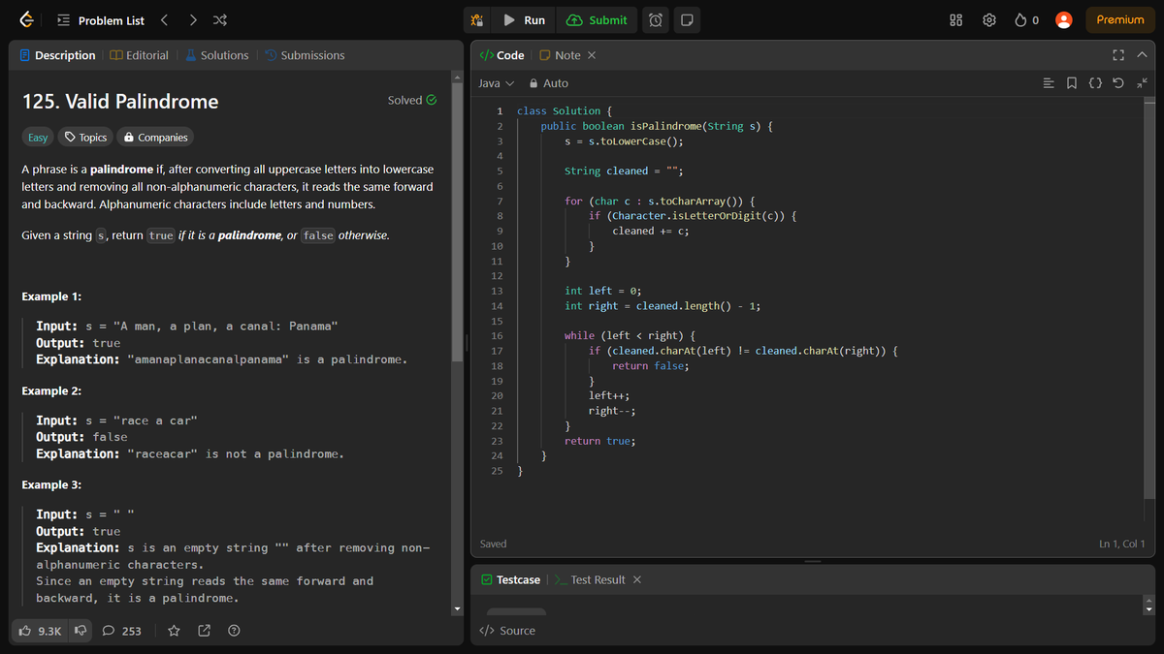Screen dimensions: 1164x654
Task: Click the description scrollbar up arrow
Action: click(457, 77)
